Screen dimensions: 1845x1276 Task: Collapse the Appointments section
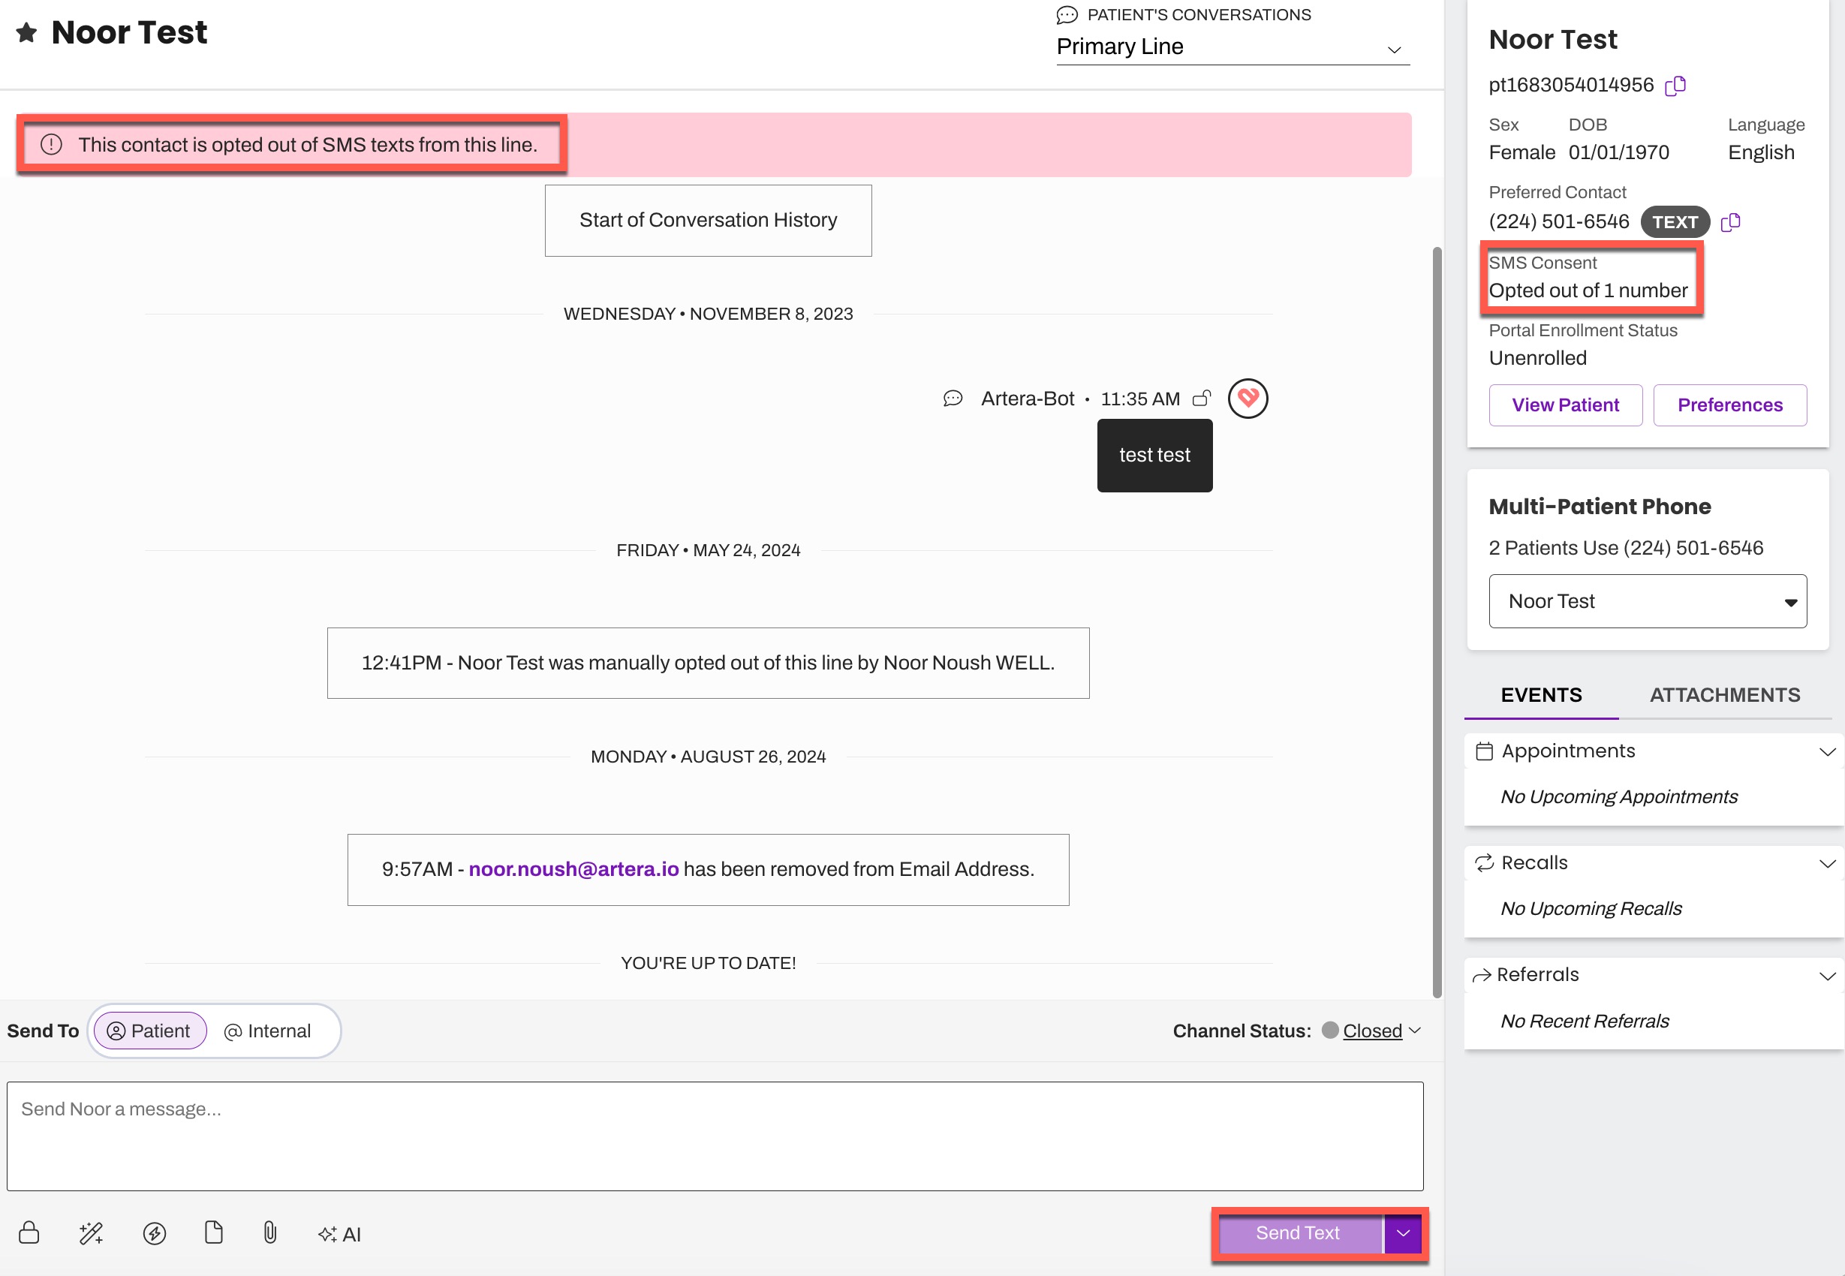coord(1827,751)
